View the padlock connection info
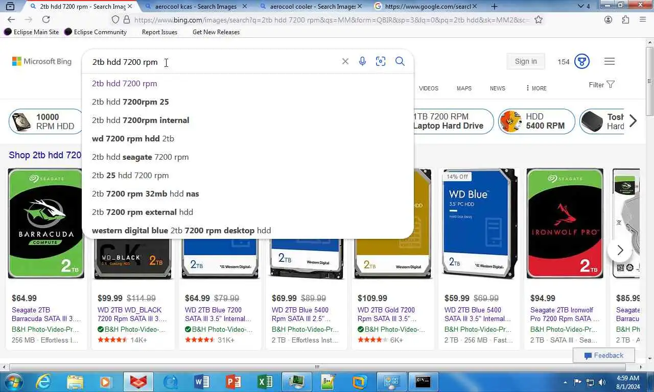This screenshot has width=654, height=392. click(126, 19)
